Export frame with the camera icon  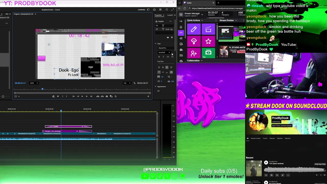[x=107, y=96]
